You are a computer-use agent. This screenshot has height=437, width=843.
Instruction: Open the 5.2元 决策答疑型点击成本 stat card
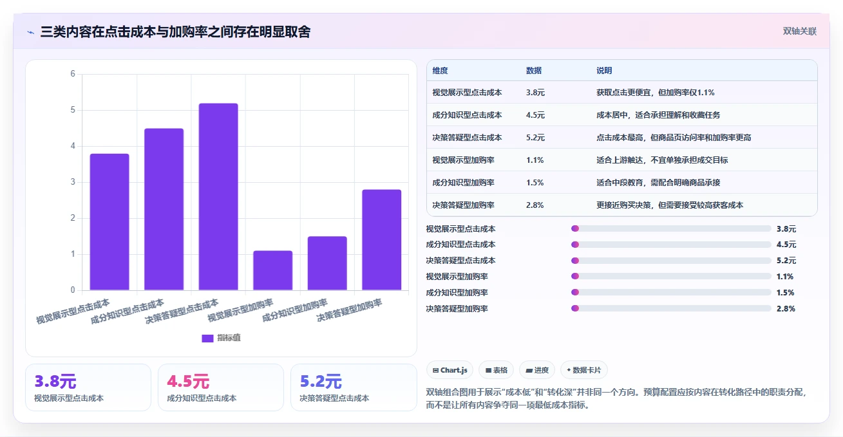click(354, 387)
